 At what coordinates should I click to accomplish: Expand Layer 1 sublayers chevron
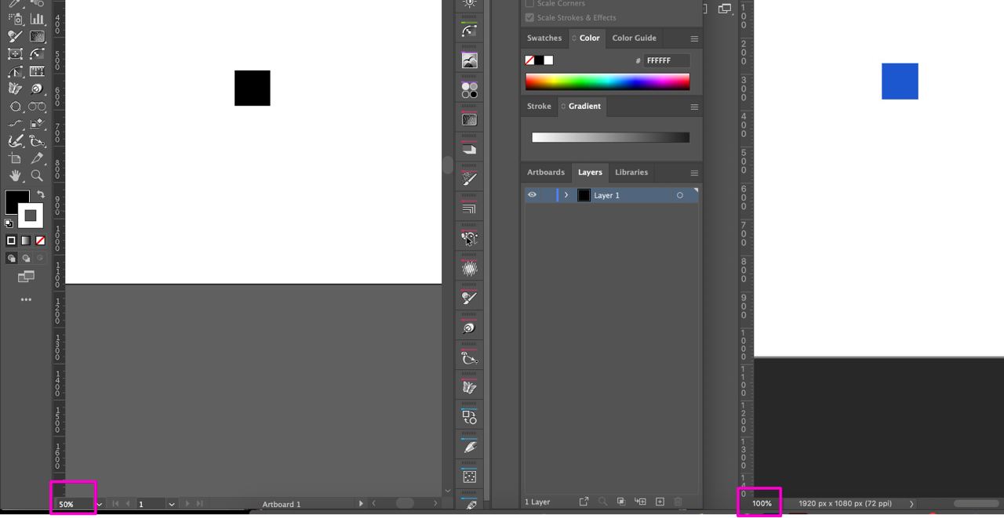tap(566, 195)
